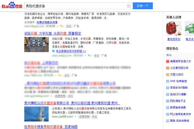Expand dropdown arrow next to 2018-09

[x=57, y=26]
